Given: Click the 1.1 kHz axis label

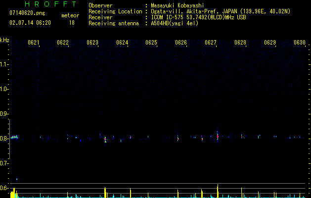Looking at the screenshot, I should click(x=4, y=64).
